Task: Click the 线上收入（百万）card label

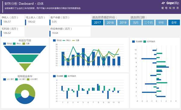Action: tap(35, 17)
